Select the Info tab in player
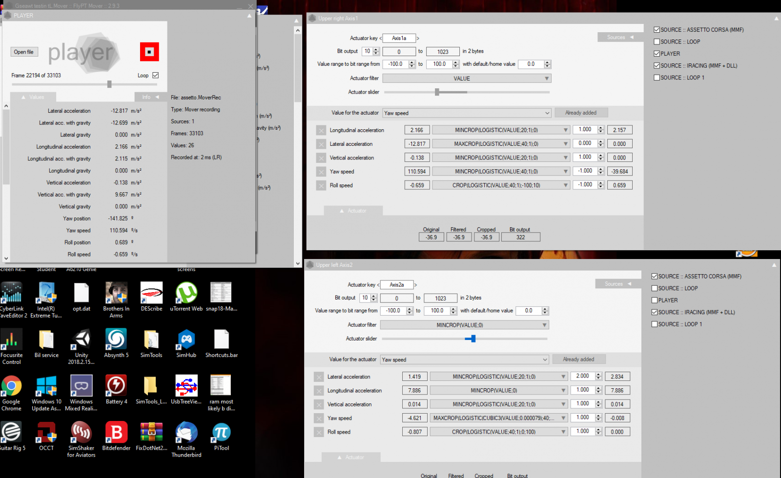 tap(150, 97)
